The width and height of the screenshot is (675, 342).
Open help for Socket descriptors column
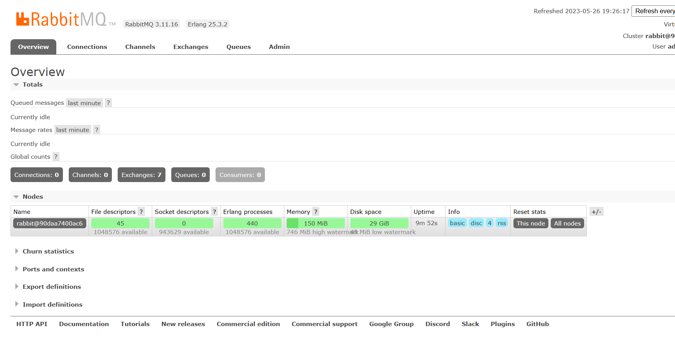(x=214, y=212)
